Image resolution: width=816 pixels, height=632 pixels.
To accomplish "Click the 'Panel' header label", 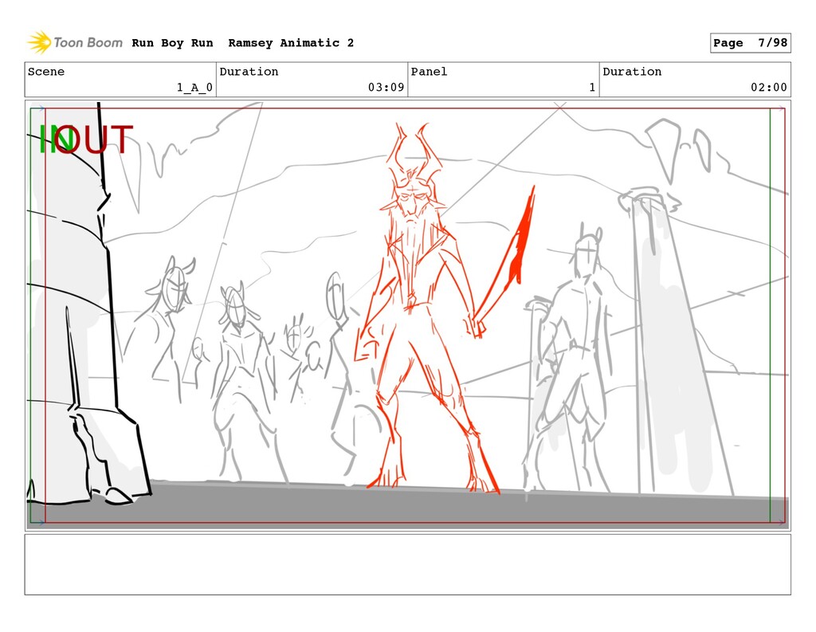I will [x=429, y=71].
